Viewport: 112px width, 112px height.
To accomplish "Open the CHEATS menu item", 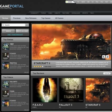I will [x=57, y=13].
